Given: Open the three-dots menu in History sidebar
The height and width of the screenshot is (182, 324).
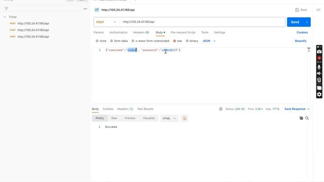Looking at the screenshot, I should (85, 9).
